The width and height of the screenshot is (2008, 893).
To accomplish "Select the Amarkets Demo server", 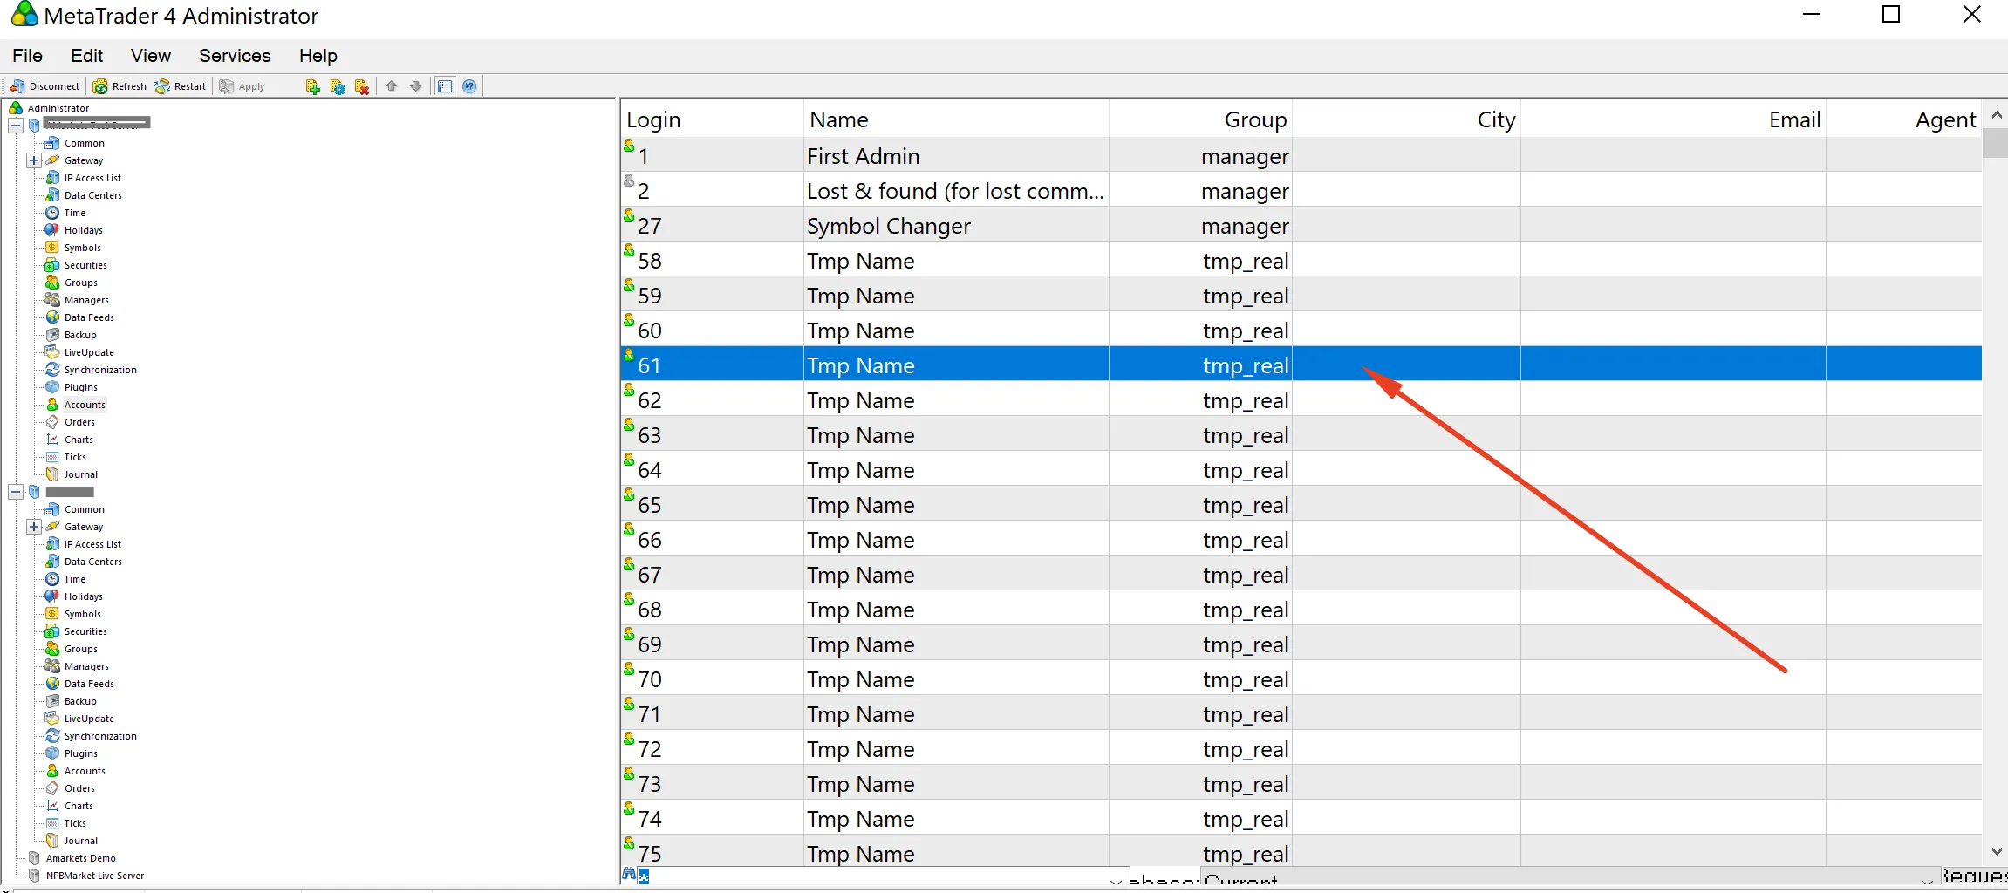I will (80, 858).
